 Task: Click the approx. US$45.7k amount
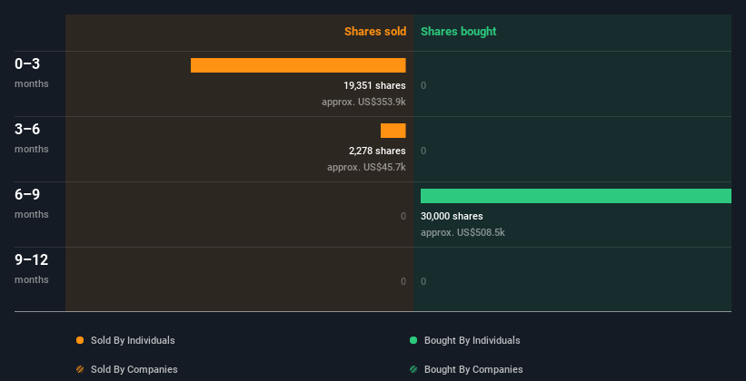[366, 167]
